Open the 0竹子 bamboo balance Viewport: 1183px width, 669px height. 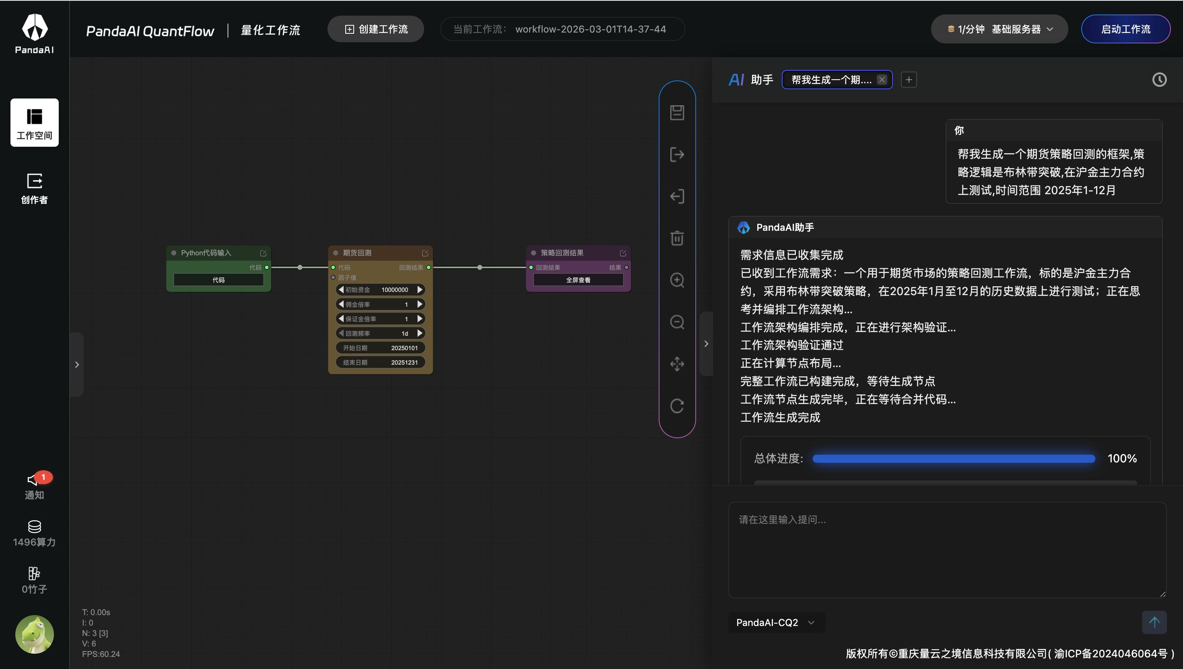[x=35, y=581]
